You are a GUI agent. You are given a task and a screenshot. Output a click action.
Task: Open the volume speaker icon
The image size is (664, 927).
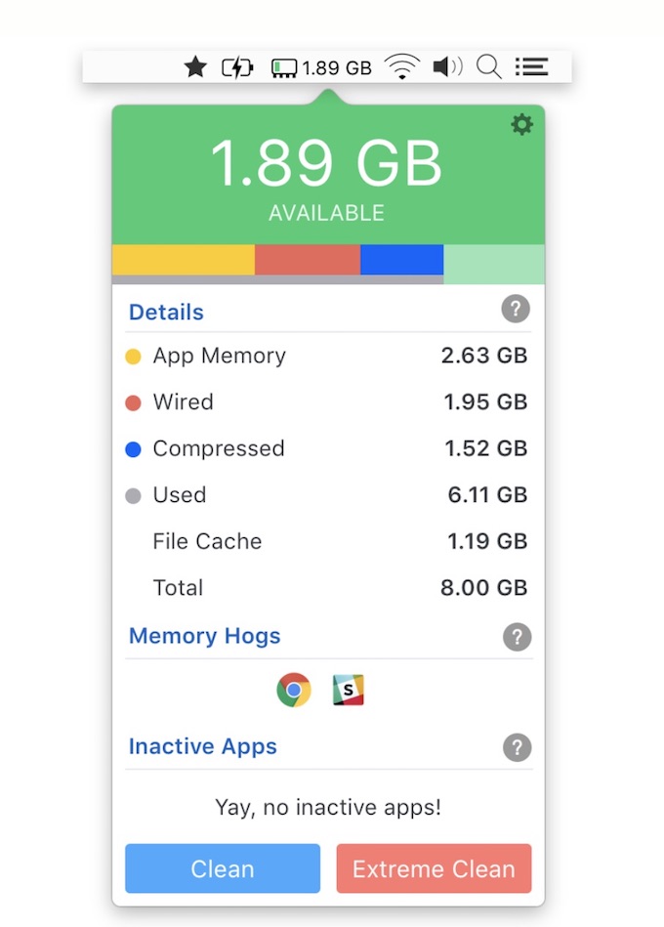[447, 67]
